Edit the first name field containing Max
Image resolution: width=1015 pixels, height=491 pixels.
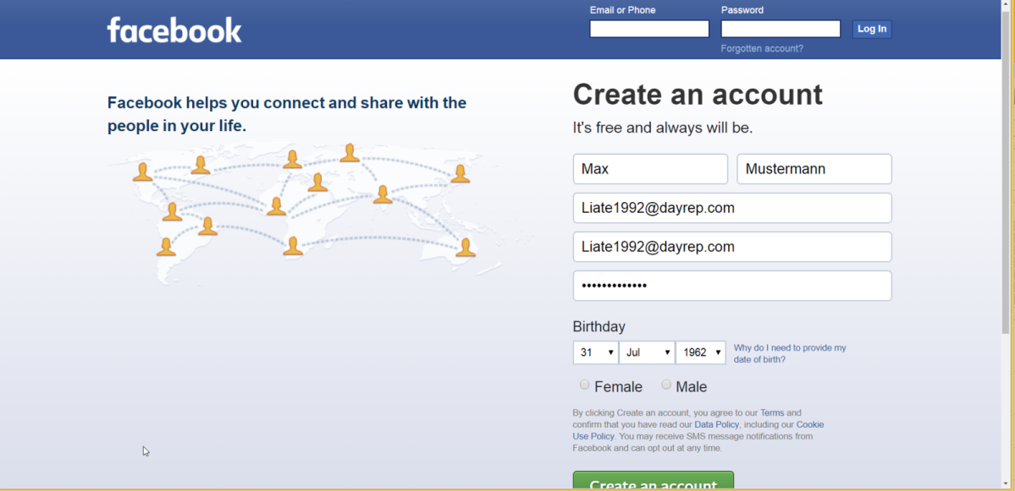650,169
